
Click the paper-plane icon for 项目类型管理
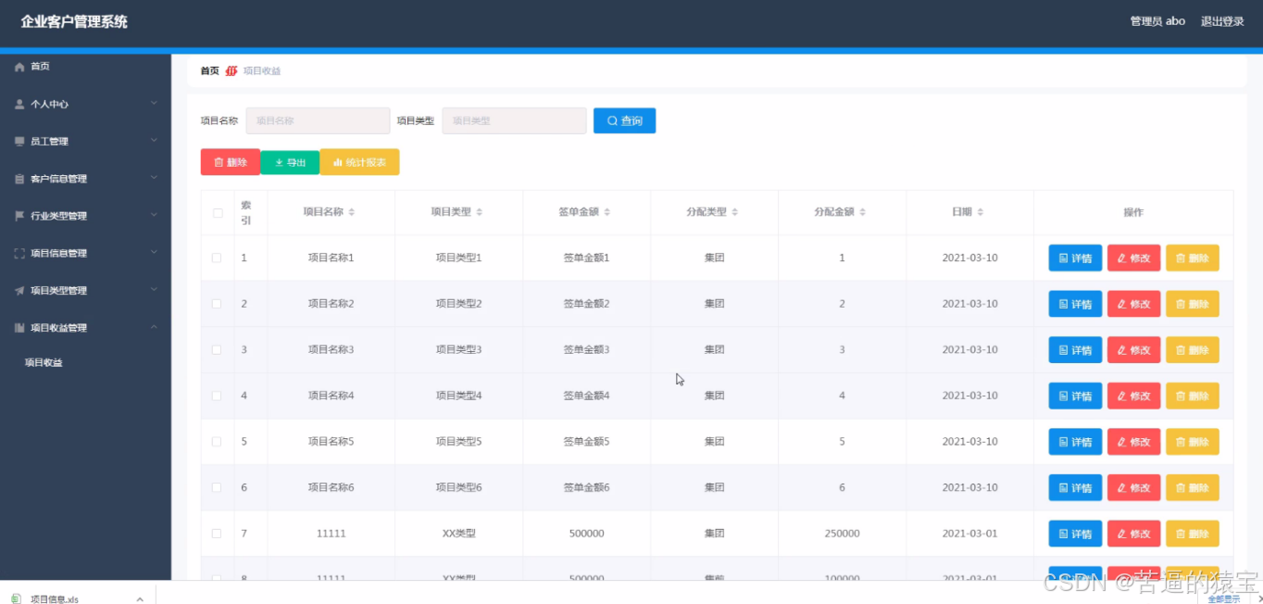19,291
